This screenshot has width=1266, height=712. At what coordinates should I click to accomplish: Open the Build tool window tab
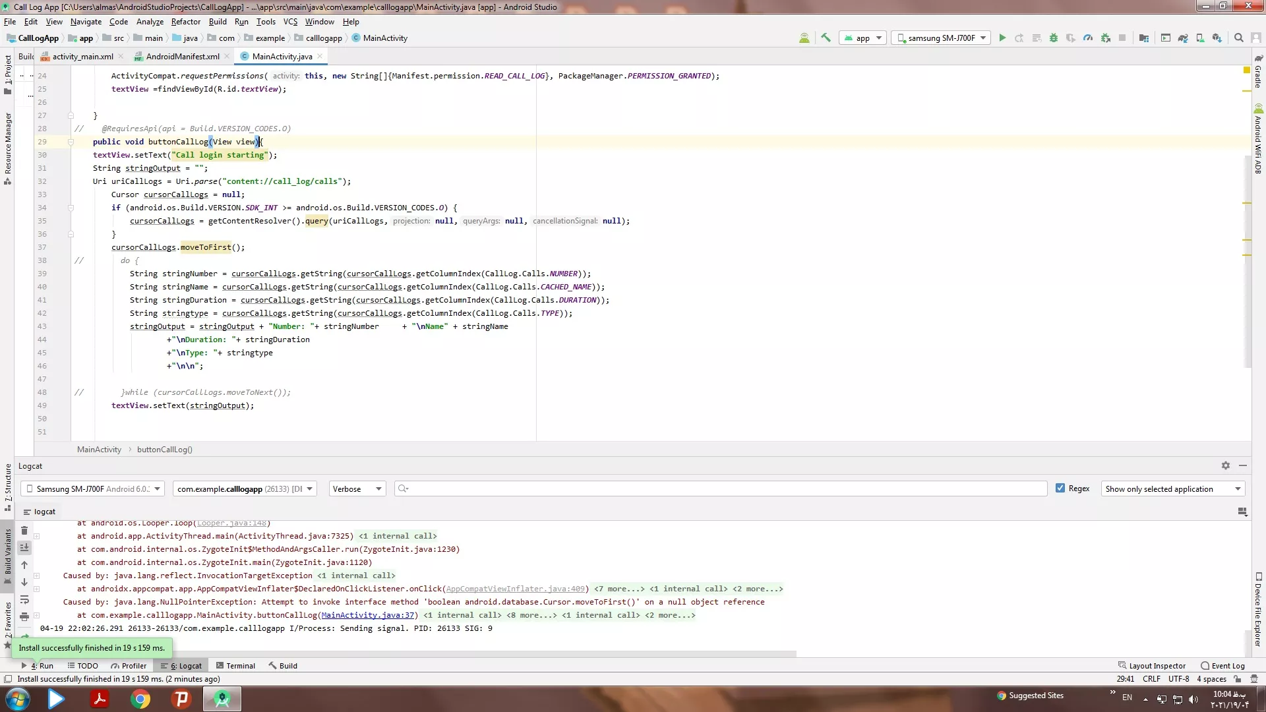tap(283, 666)
